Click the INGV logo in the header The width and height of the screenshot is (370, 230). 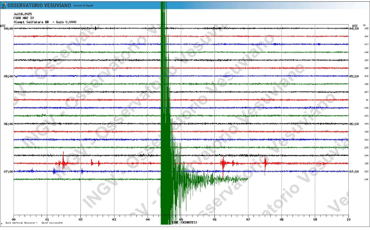3,6
